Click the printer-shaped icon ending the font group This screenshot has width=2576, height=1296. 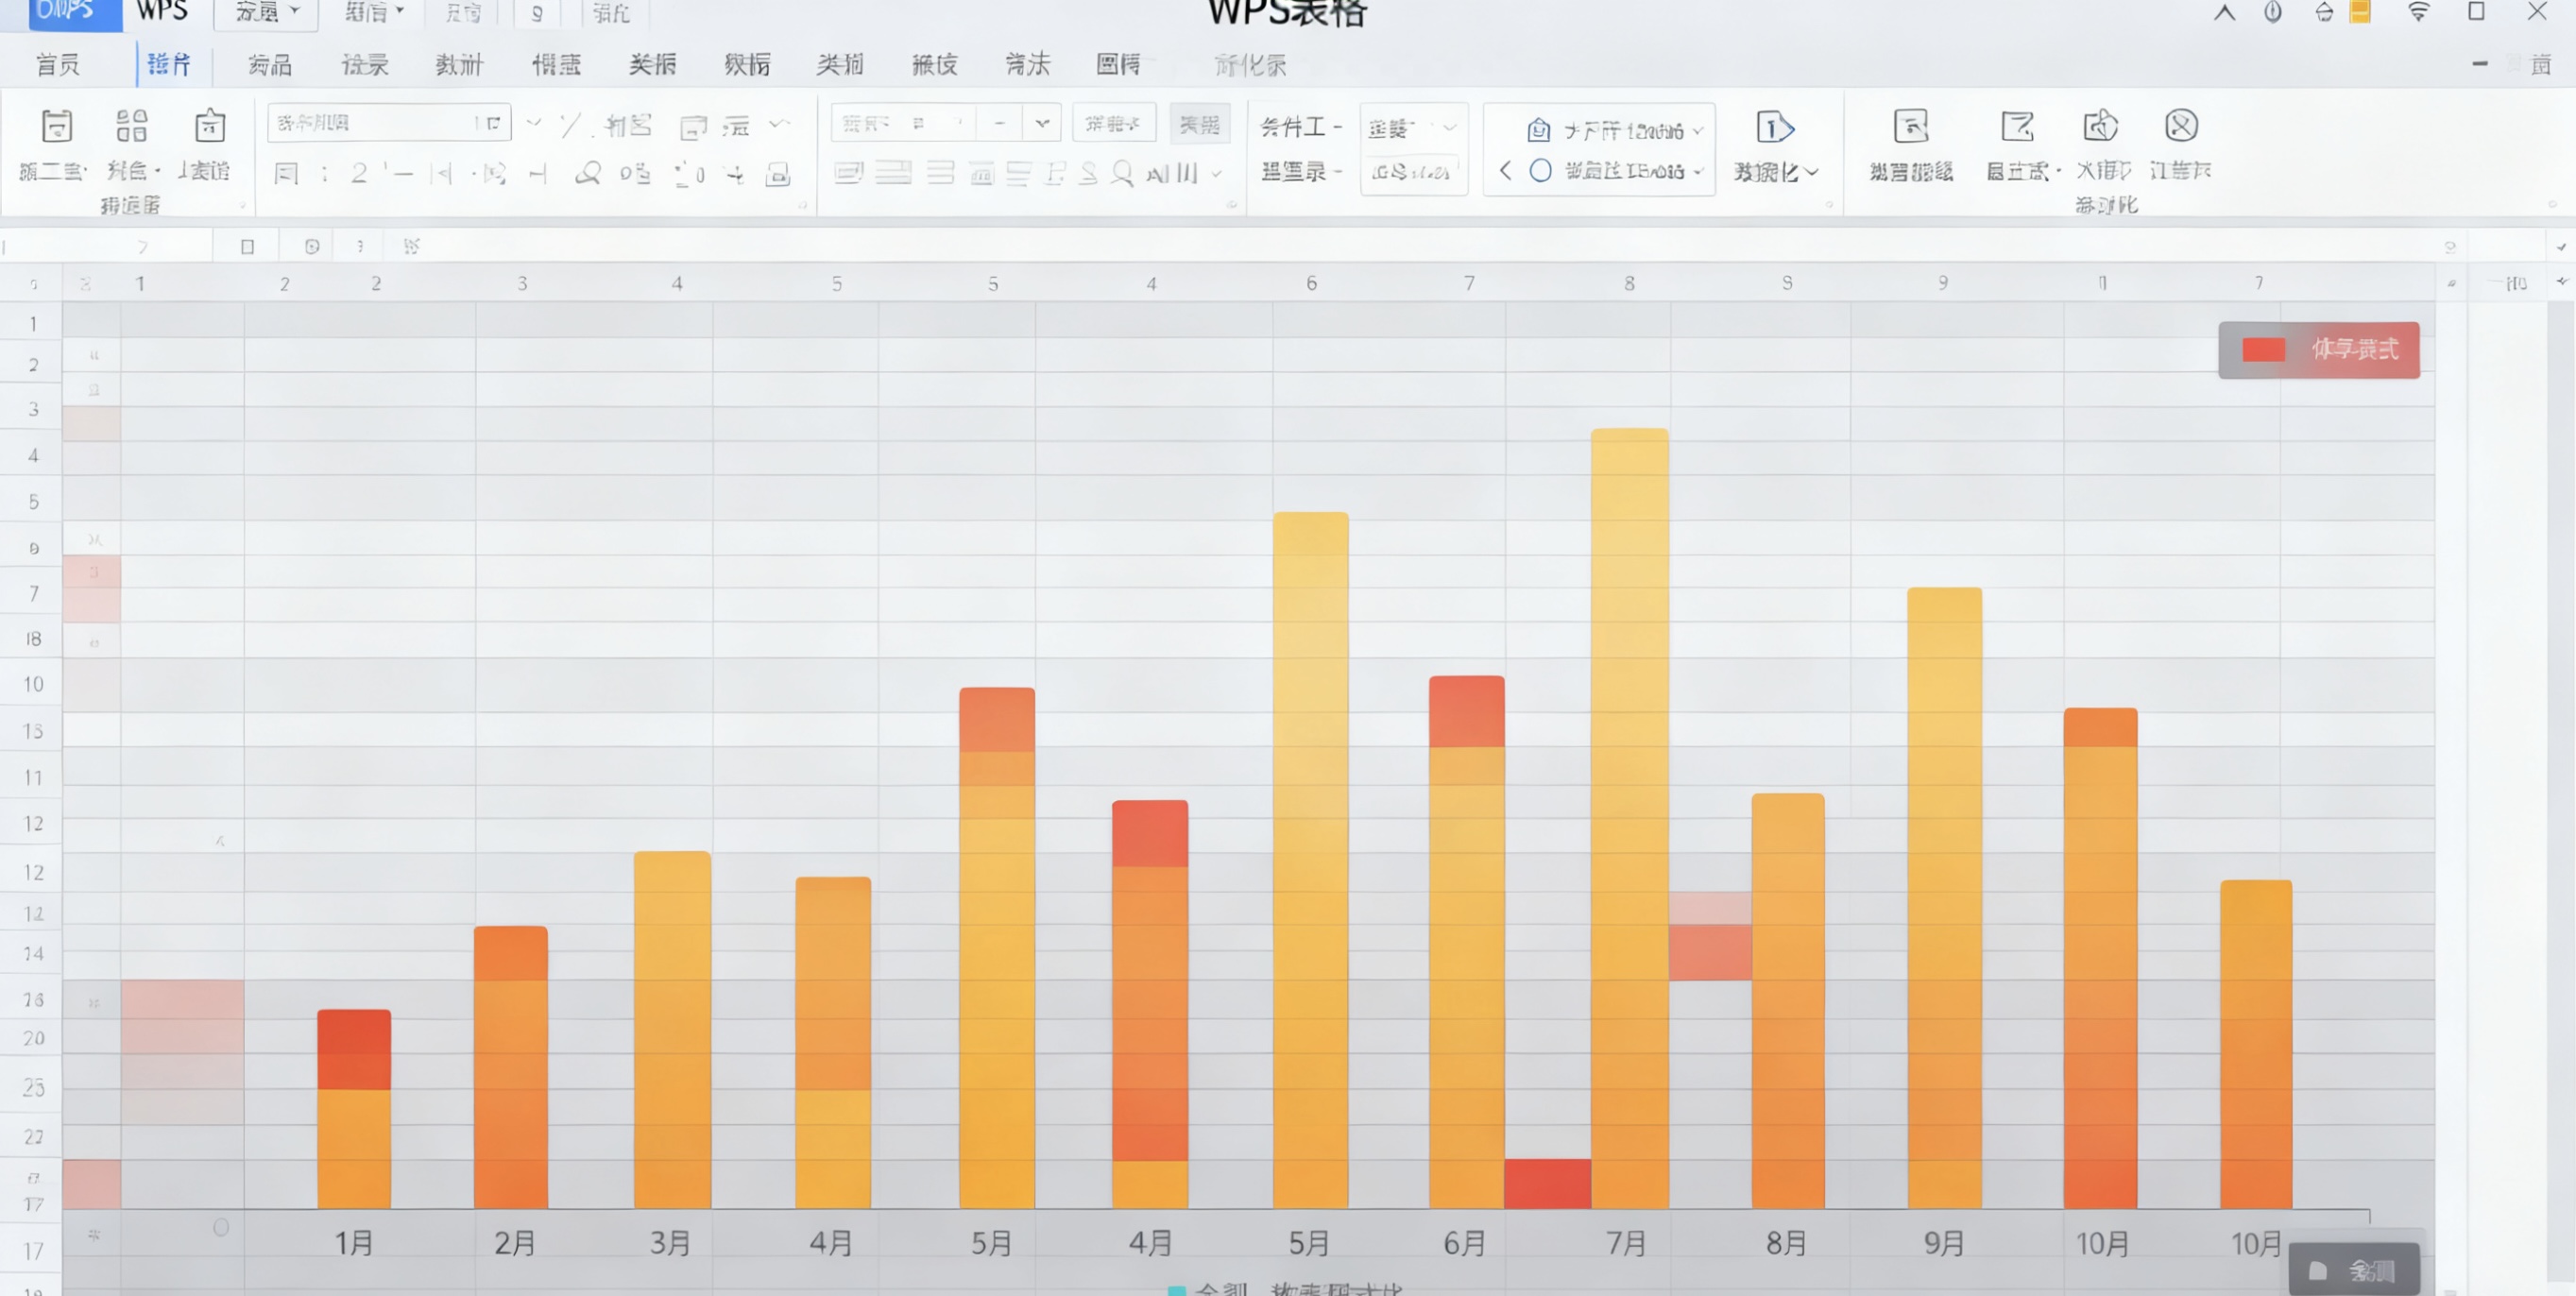pos(778,174)
